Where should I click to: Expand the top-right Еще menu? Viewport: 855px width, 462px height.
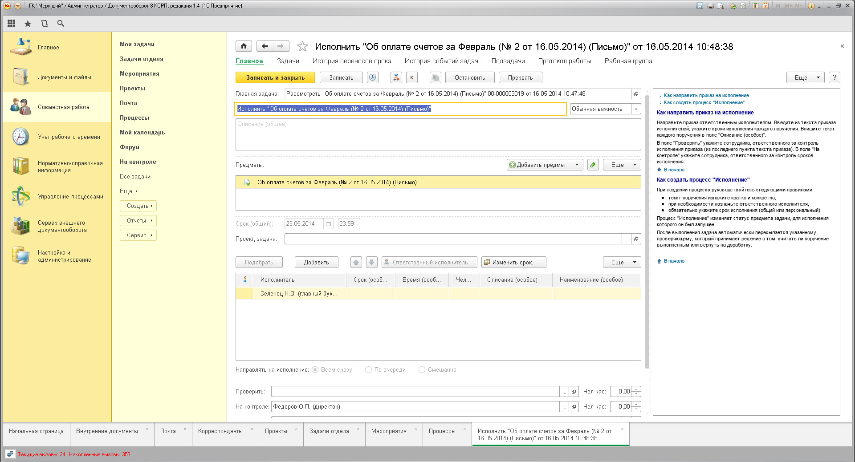805,77
